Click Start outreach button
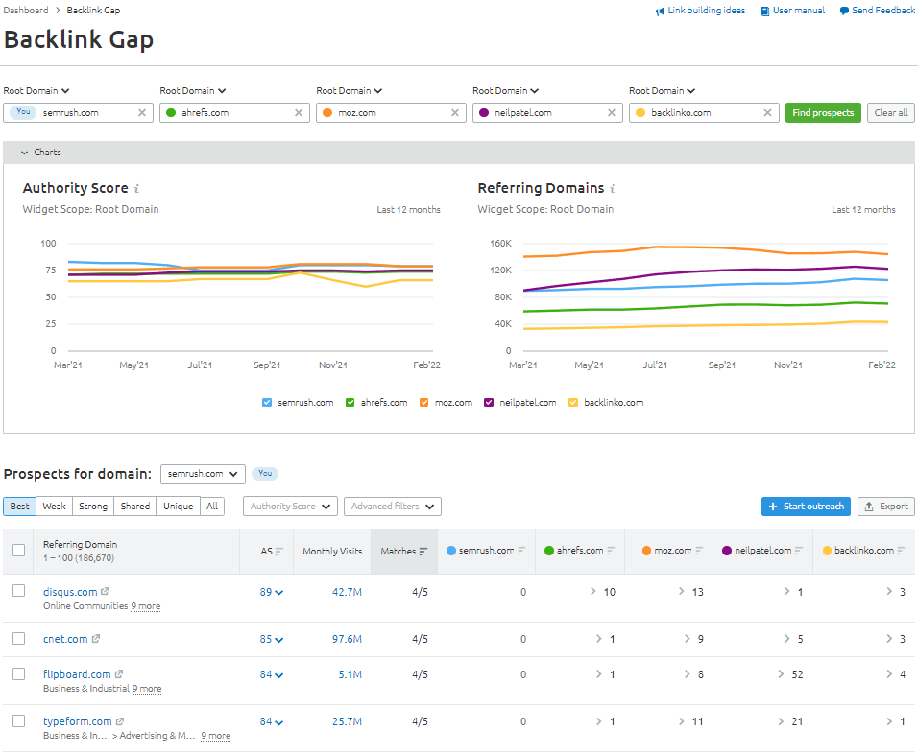918x754 pixels. tap(807, 506)
